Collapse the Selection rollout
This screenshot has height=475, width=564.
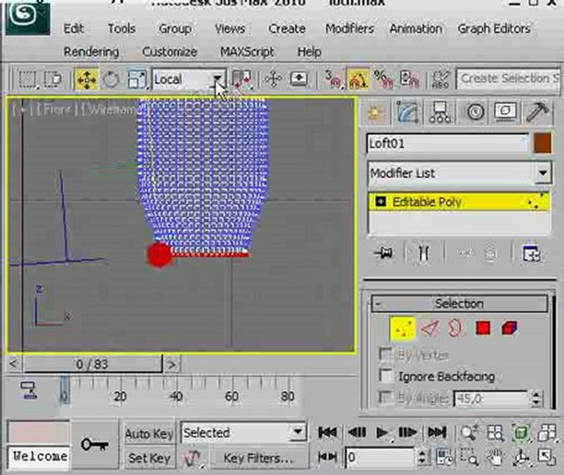459,303
